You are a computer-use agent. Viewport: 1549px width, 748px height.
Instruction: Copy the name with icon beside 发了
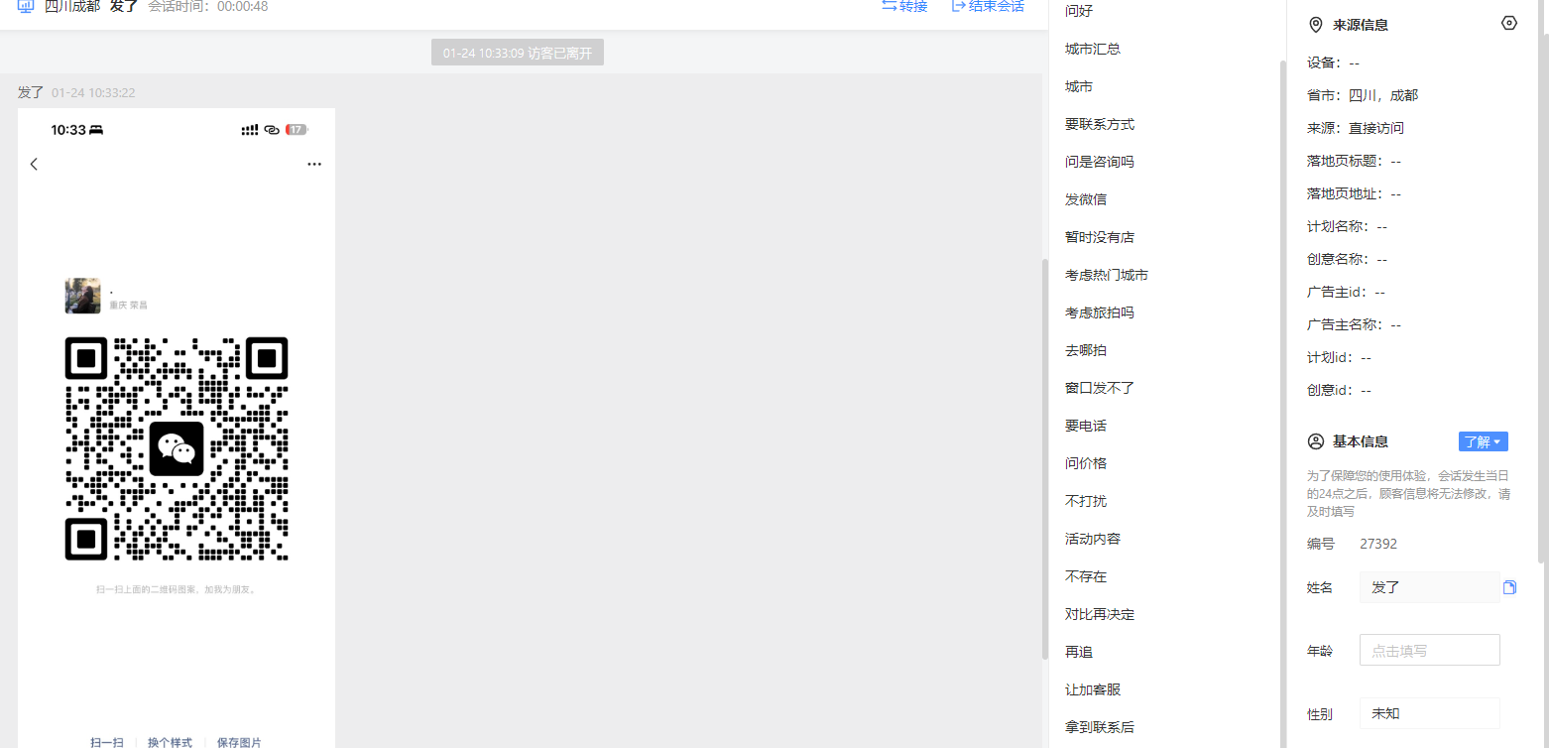1509,587
